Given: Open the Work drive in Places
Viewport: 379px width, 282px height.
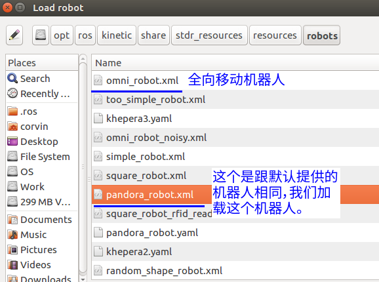Looking at the screenshot, I should coord(42,186).
